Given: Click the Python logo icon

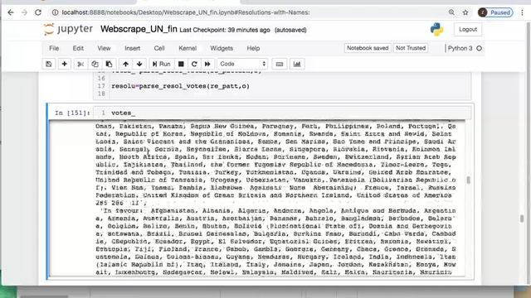Looking at the screenshot, I should click(436, 30).
